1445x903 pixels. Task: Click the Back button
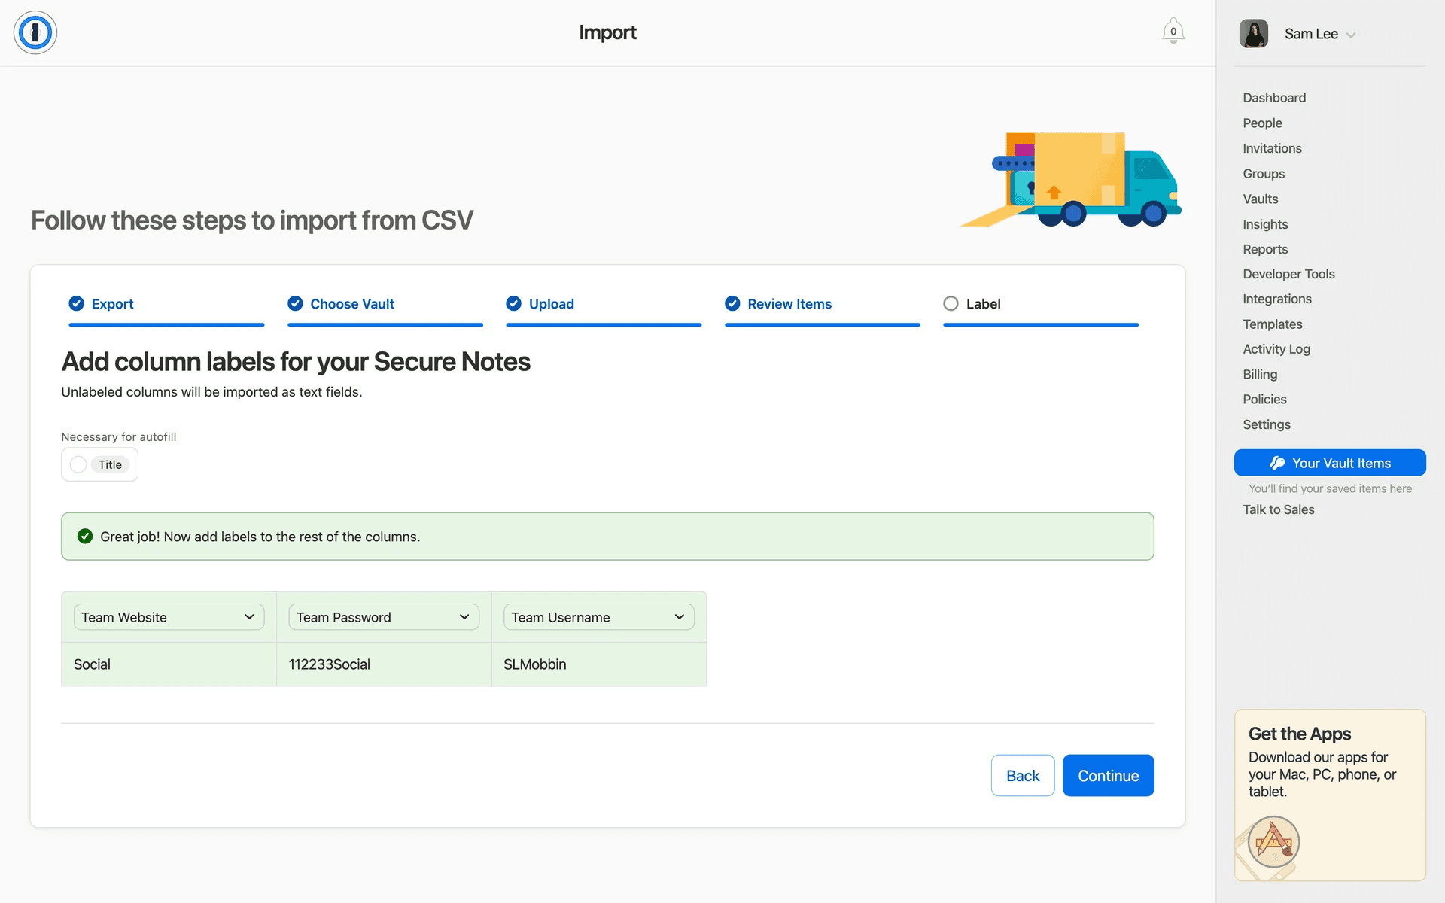pos(1022,775)
